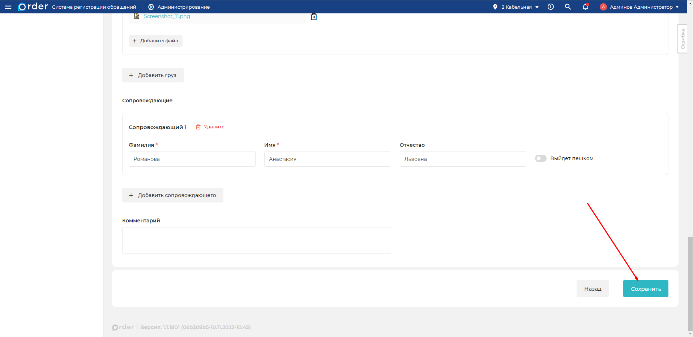Open the notifications bell
Image resolution: width=693 pixels, height=337 pixels.
pos(585,7)
